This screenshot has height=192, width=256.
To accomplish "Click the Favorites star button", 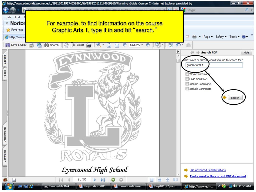I will click(x=15, y=30).
